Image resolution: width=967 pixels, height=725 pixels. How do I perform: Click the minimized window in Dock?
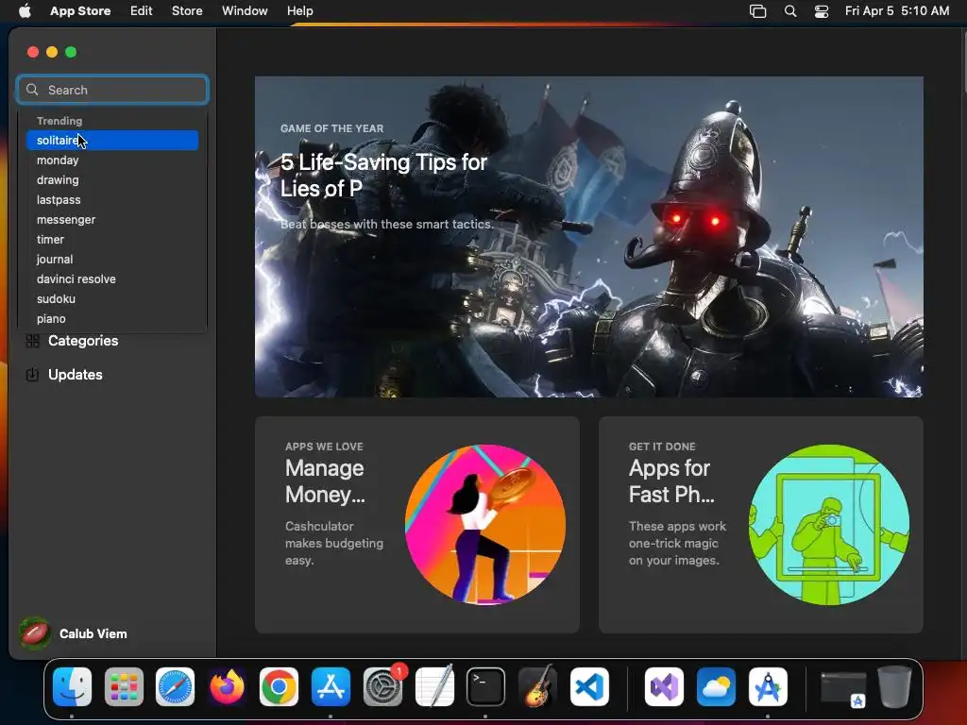pos(843,688)
